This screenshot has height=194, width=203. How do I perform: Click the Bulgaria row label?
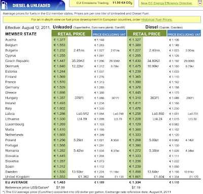point(12,50)
